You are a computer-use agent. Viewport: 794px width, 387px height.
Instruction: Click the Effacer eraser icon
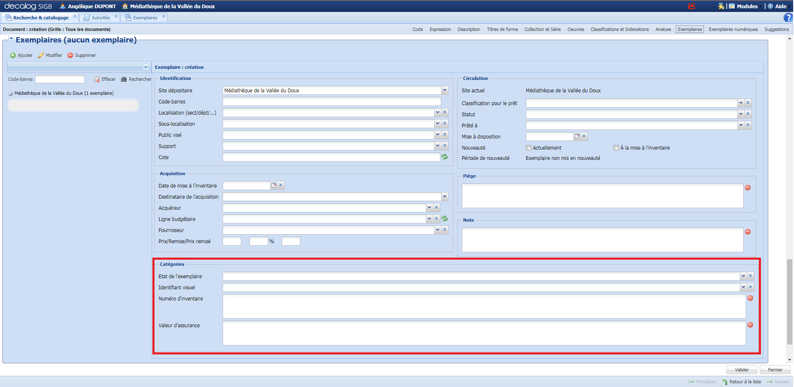point(96,79)
